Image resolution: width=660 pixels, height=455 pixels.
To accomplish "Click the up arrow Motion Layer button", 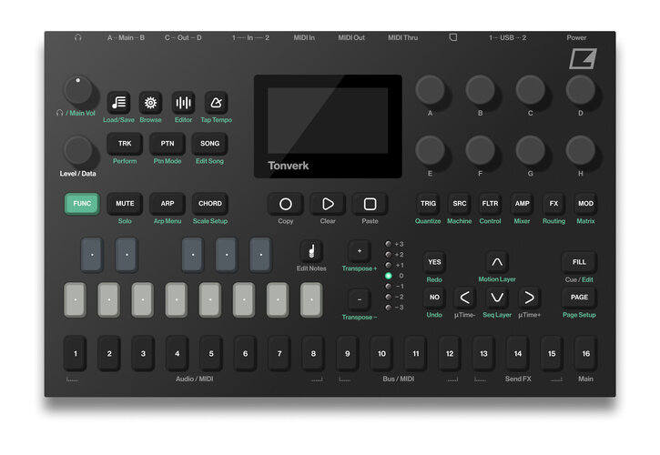I will tap(497, 262).
